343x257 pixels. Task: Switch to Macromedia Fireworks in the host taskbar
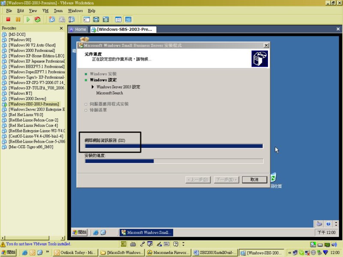168,253
